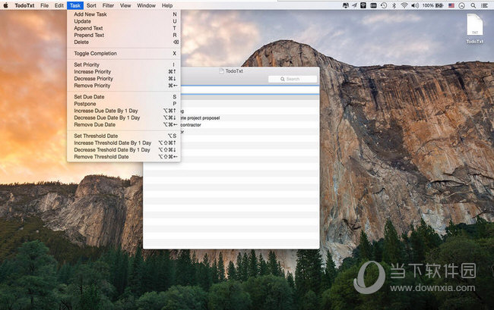
Task: Select Decrease Priority
Action: pos(124,78)
